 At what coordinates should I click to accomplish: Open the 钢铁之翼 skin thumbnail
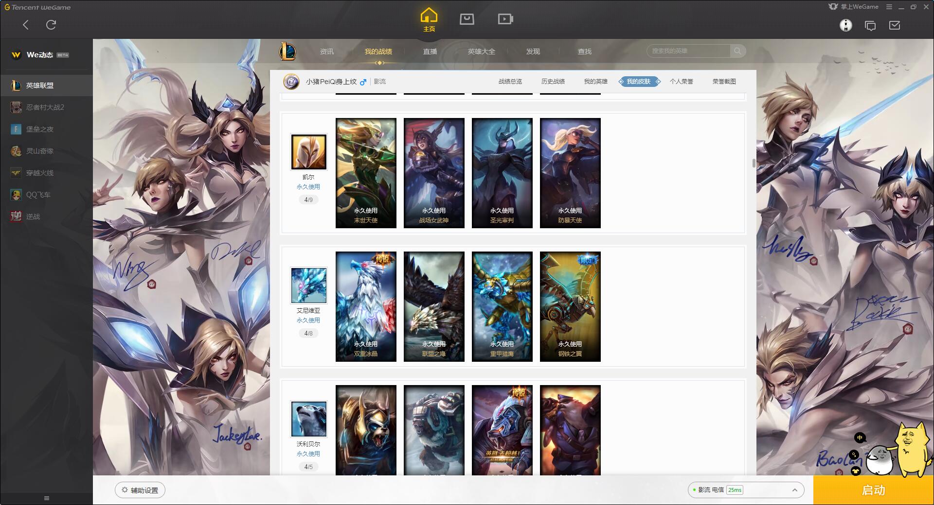570,306
